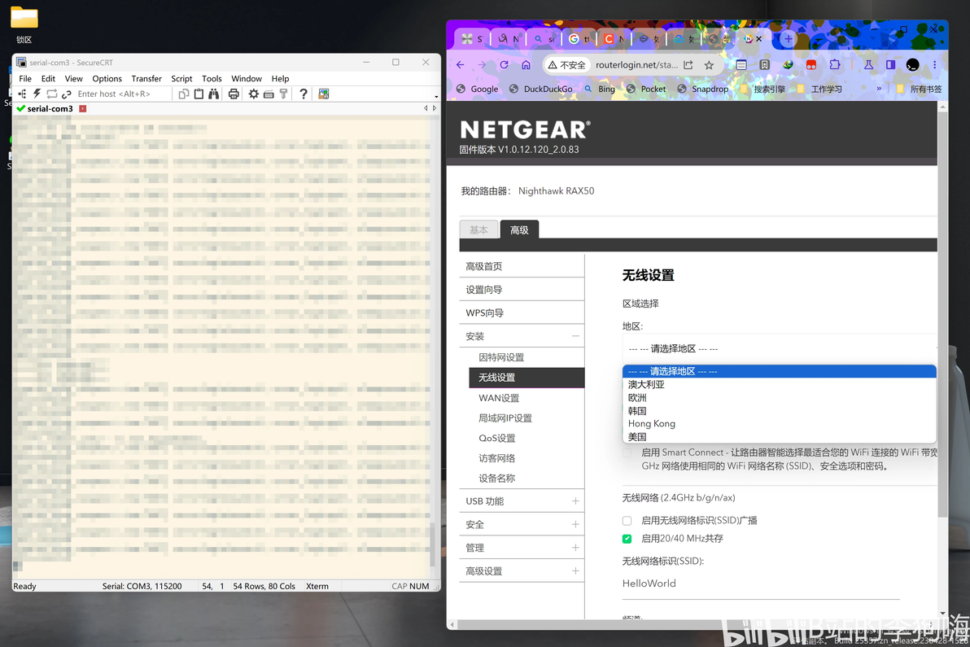Click the browser Home icon
Screen dimensions: 970x647
[x=526, y=65]
